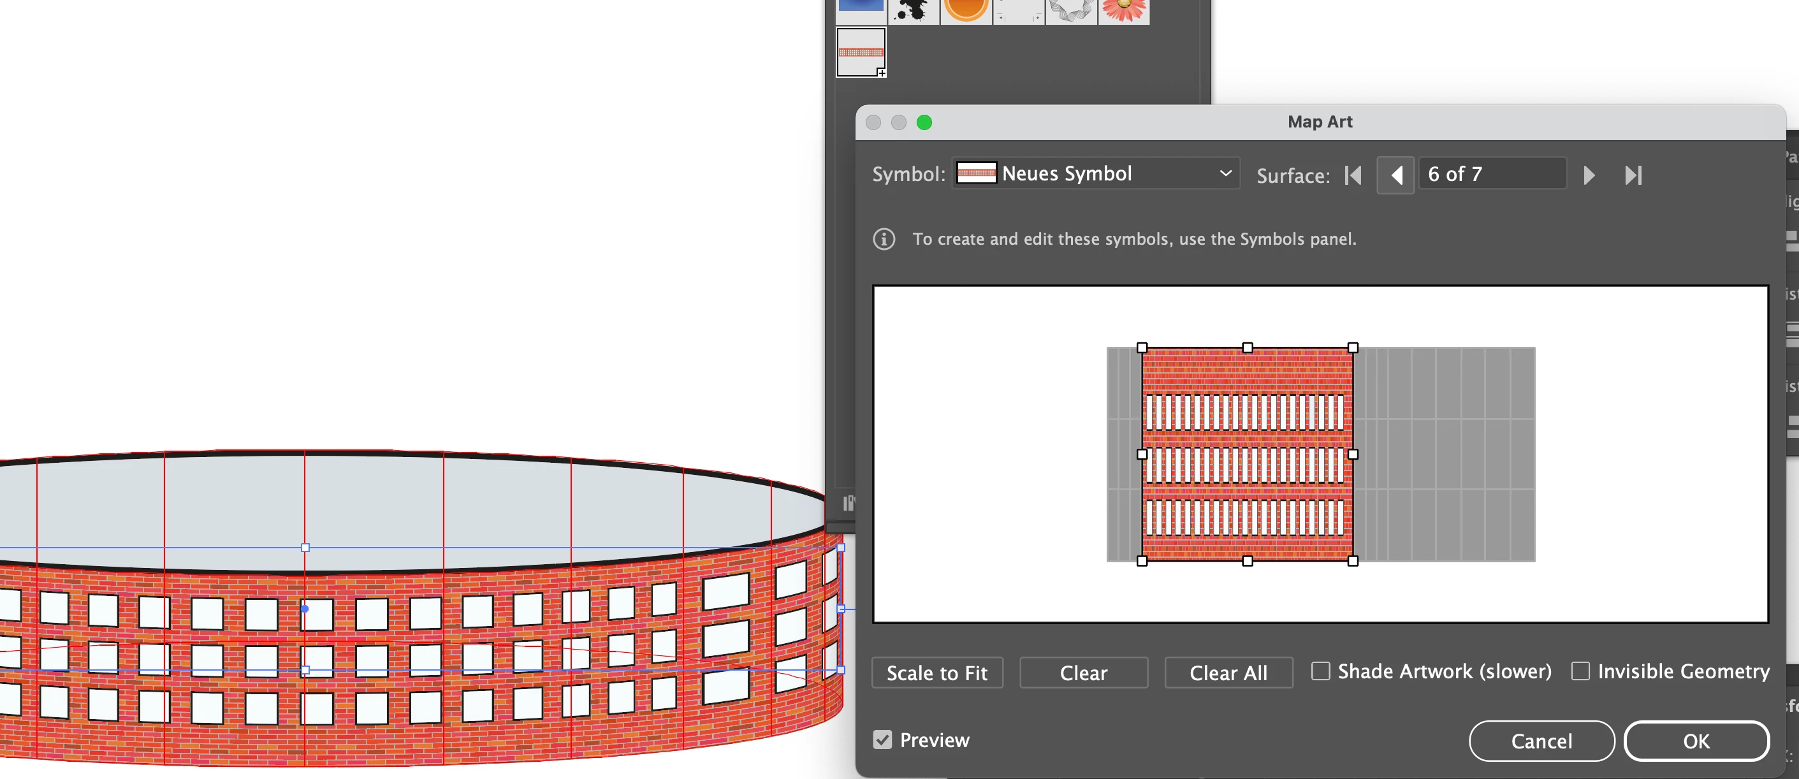The image size is (1799, 779).
Task: Enable the Invisible Geometry checkbox
Action: pos(1580,671)
